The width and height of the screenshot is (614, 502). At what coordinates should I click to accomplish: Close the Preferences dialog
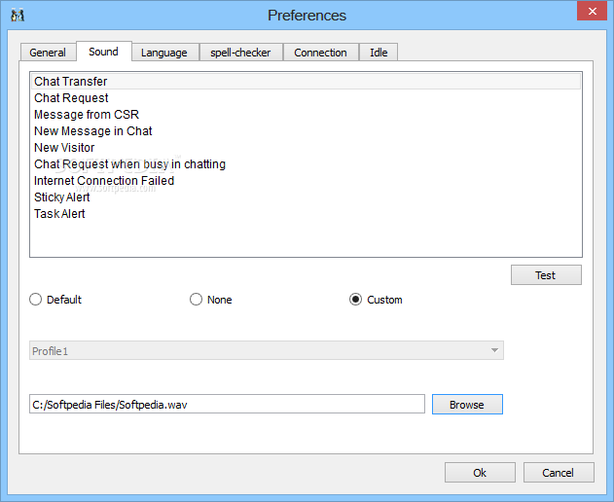coord(592,12)
